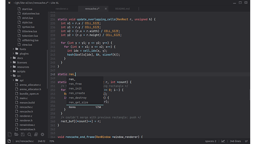Close the rencache.c tab

(106, 9)
